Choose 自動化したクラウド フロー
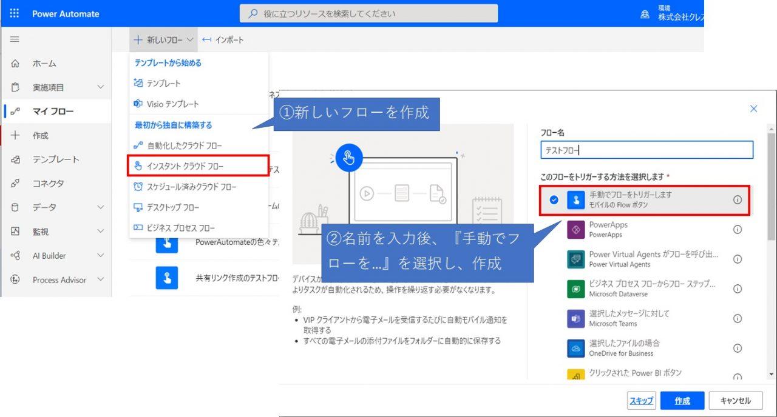Viewport: 777px width, 417px height. tap(199, 146)
